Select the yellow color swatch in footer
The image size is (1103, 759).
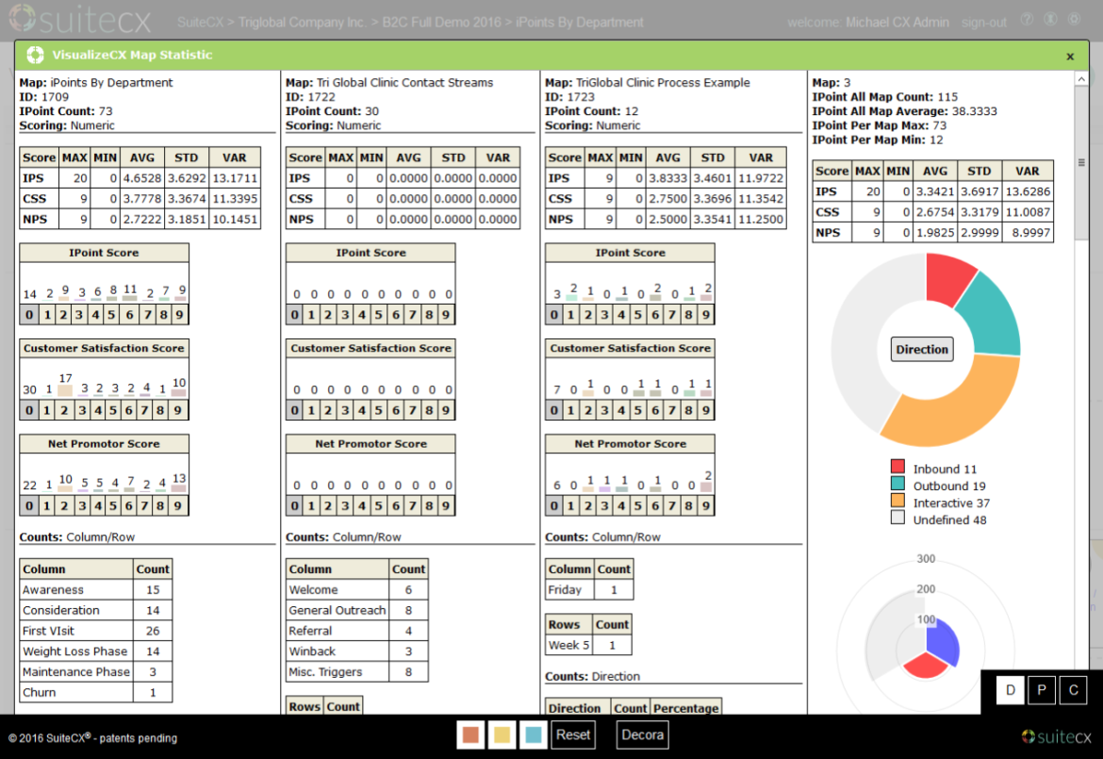502,734
